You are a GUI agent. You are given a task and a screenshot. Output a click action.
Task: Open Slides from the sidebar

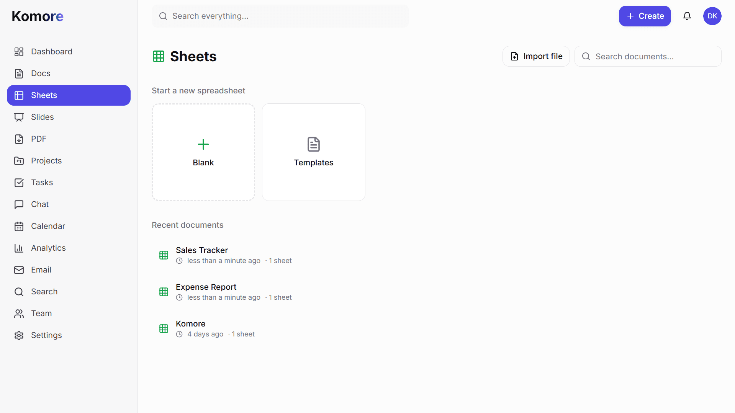pyautogui.click(x=19, y=117)
